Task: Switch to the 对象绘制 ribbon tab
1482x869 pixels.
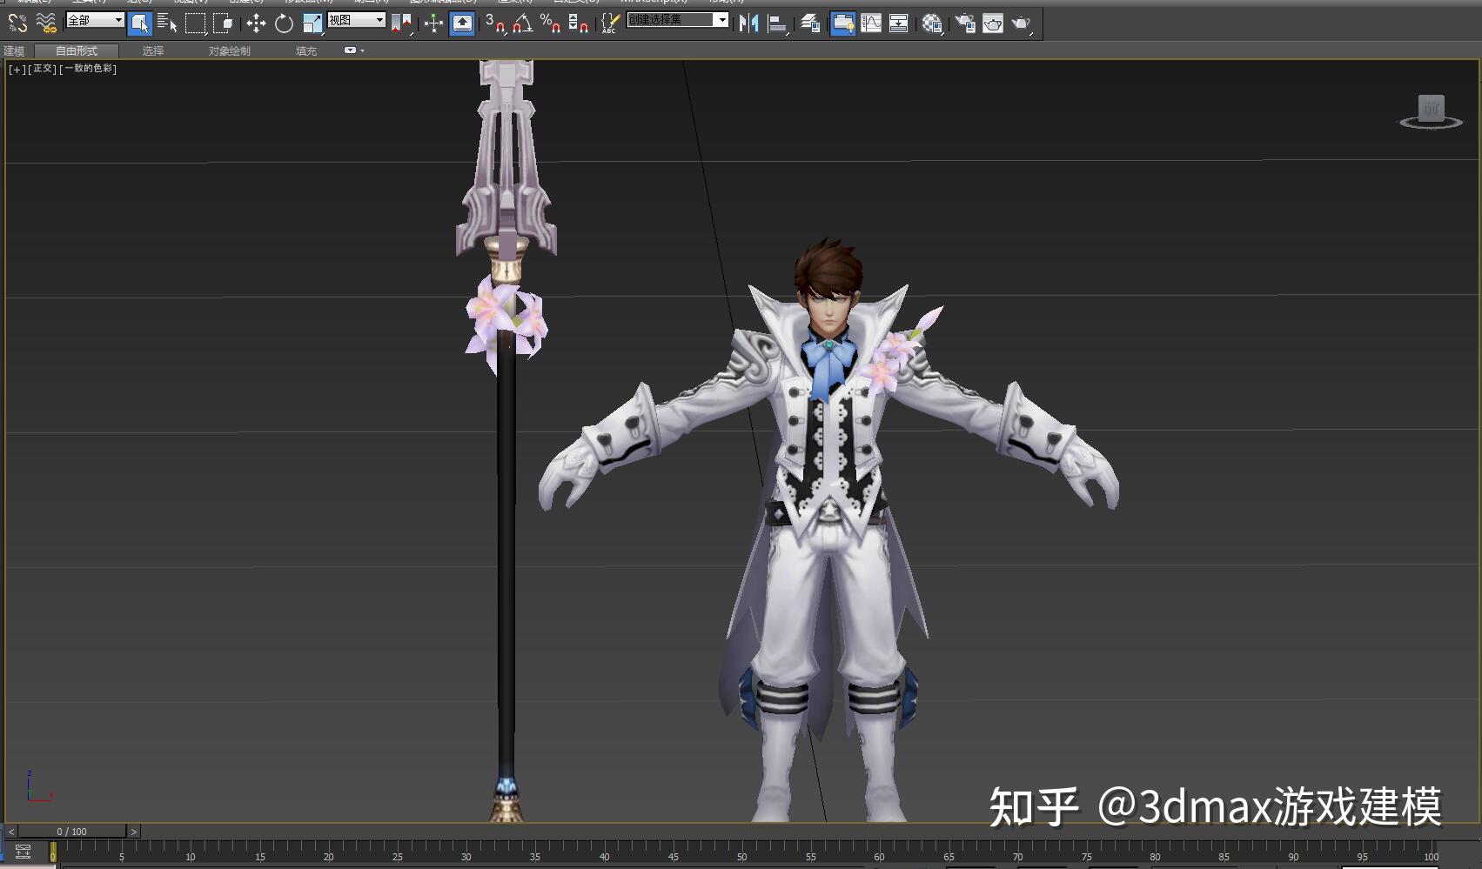Action: coord(230,51)
